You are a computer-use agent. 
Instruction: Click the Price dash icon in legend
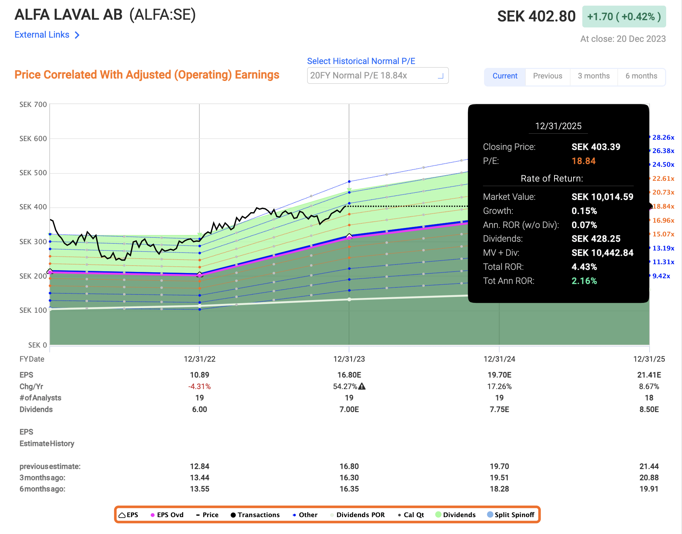198,515
